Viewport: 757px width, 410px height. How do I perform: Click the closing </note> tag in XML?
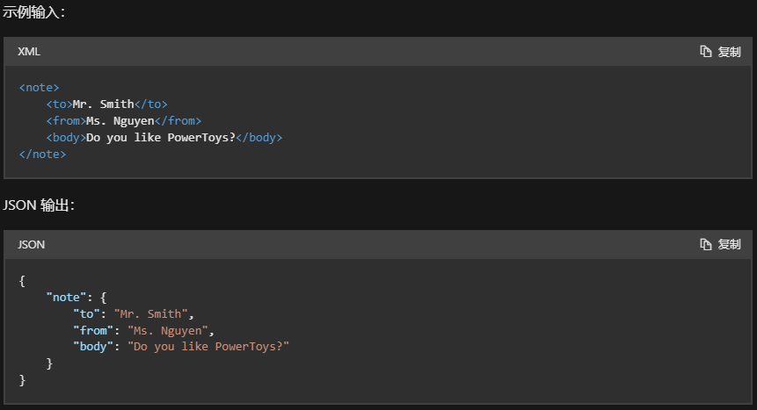[x=42, y=155]
